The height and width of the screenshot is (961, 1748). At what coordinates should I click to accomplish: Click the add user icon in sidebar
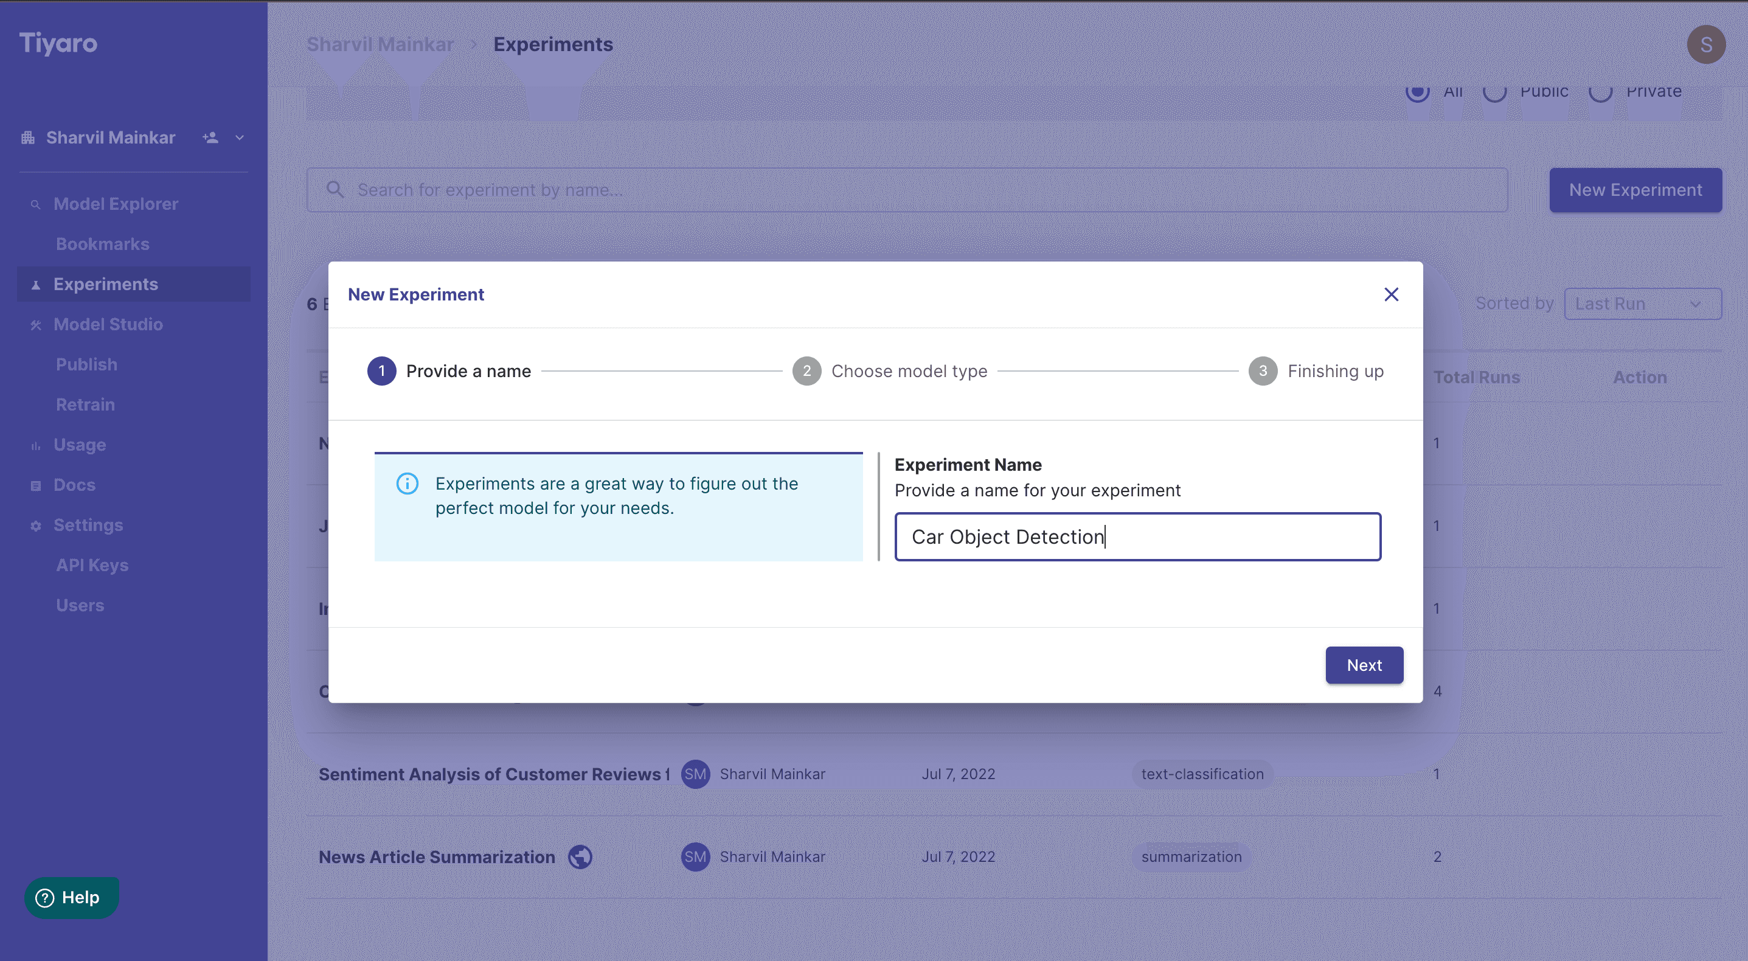tap(210, 138)
